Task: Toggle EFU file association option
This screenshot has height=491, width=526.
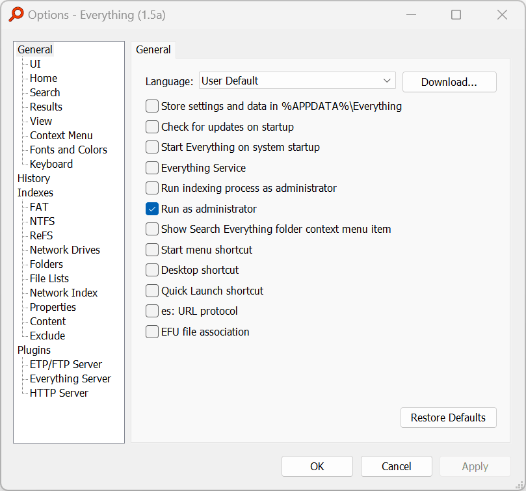Action: click(x=152, y=332)
